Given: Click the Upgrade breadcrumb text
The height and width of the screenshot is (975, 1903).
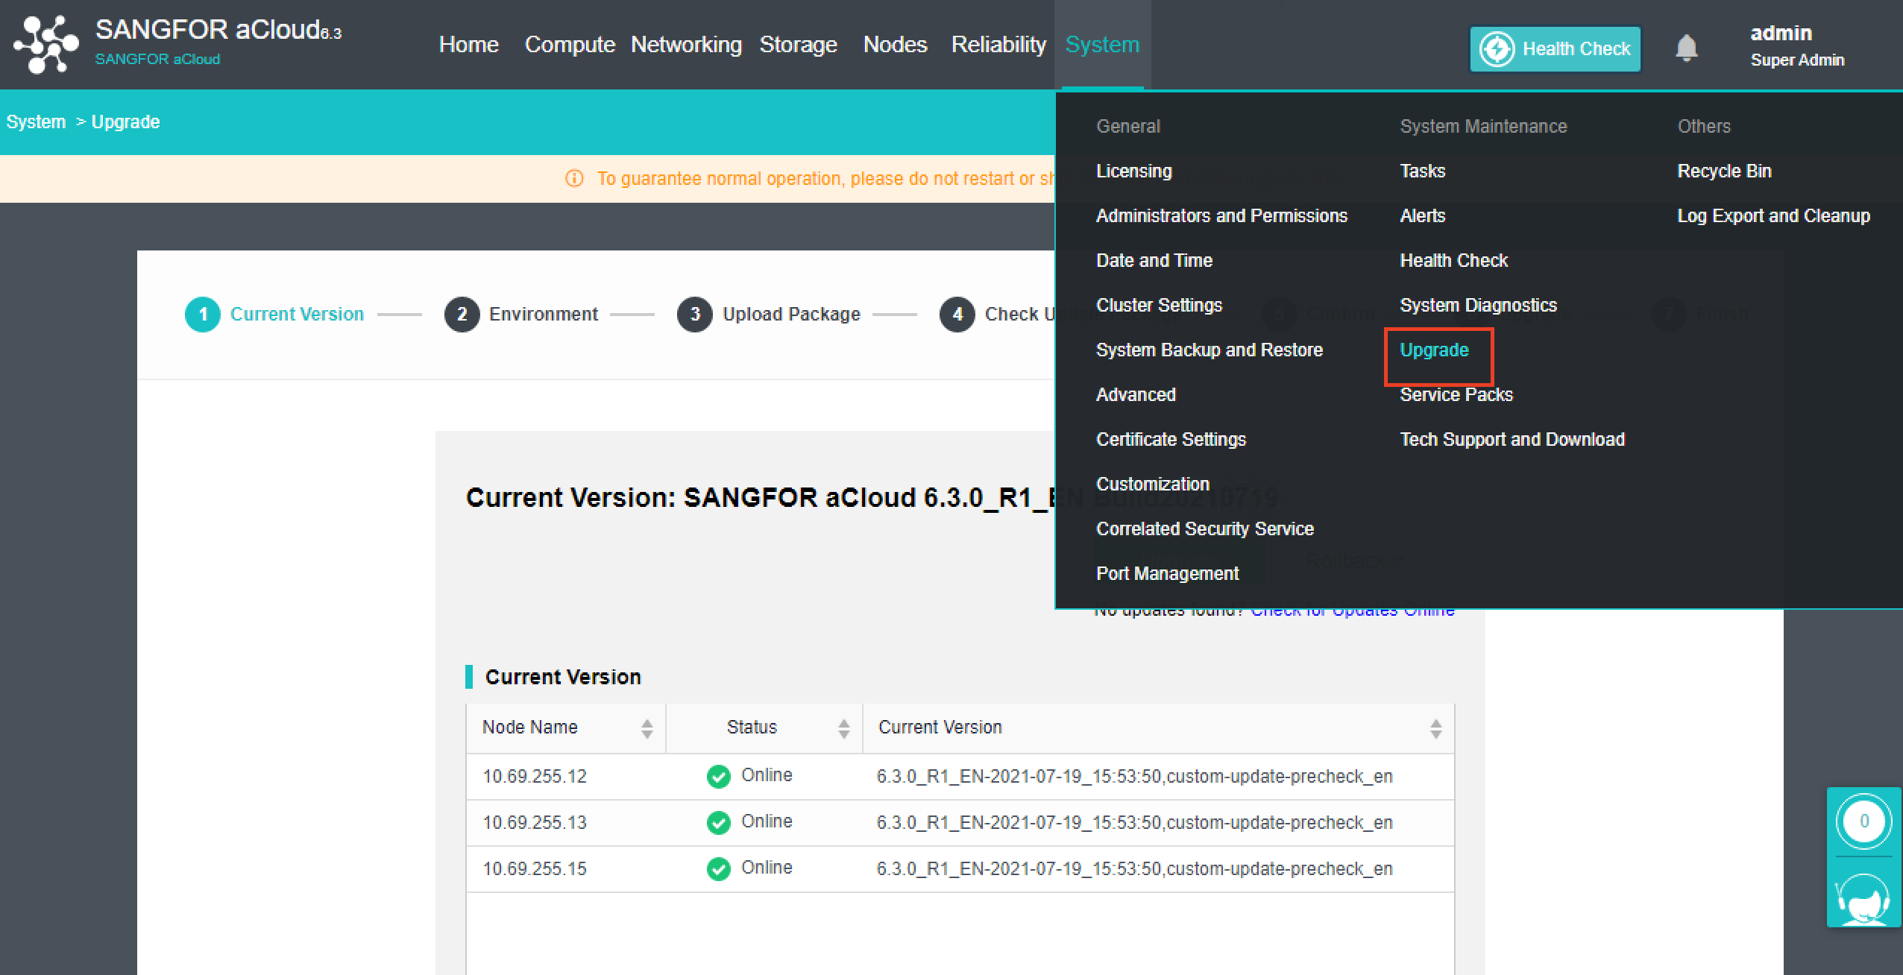Looking at the screenshot, I should (x=125, y=122).
